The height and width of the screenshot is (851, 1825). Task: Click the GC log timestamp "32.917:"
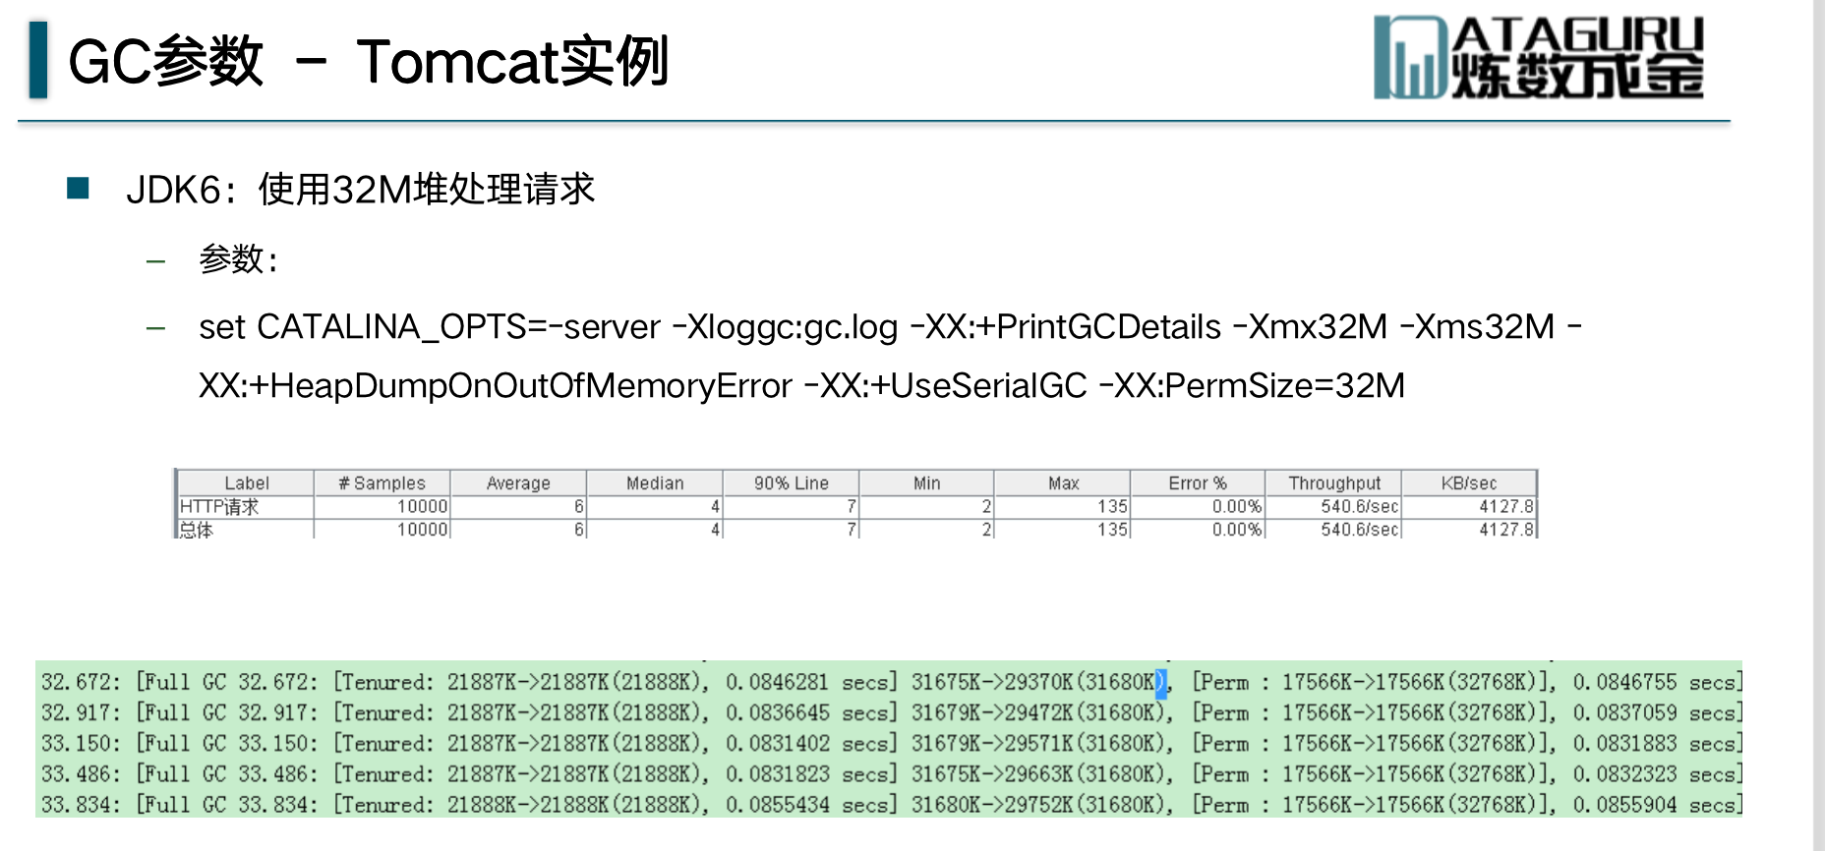(x=81, y=712)
